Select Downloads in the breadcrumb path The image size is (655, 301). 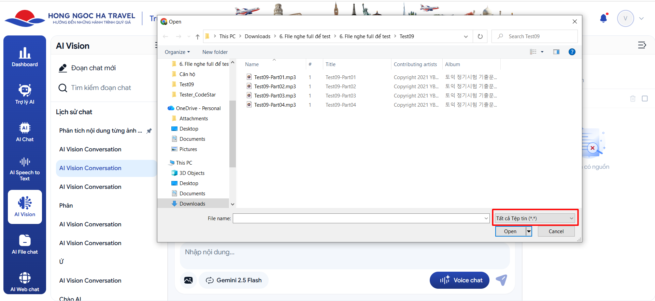click(257, 36)
